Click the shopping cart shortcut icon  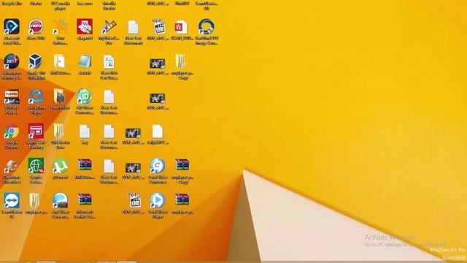(60, 27)
